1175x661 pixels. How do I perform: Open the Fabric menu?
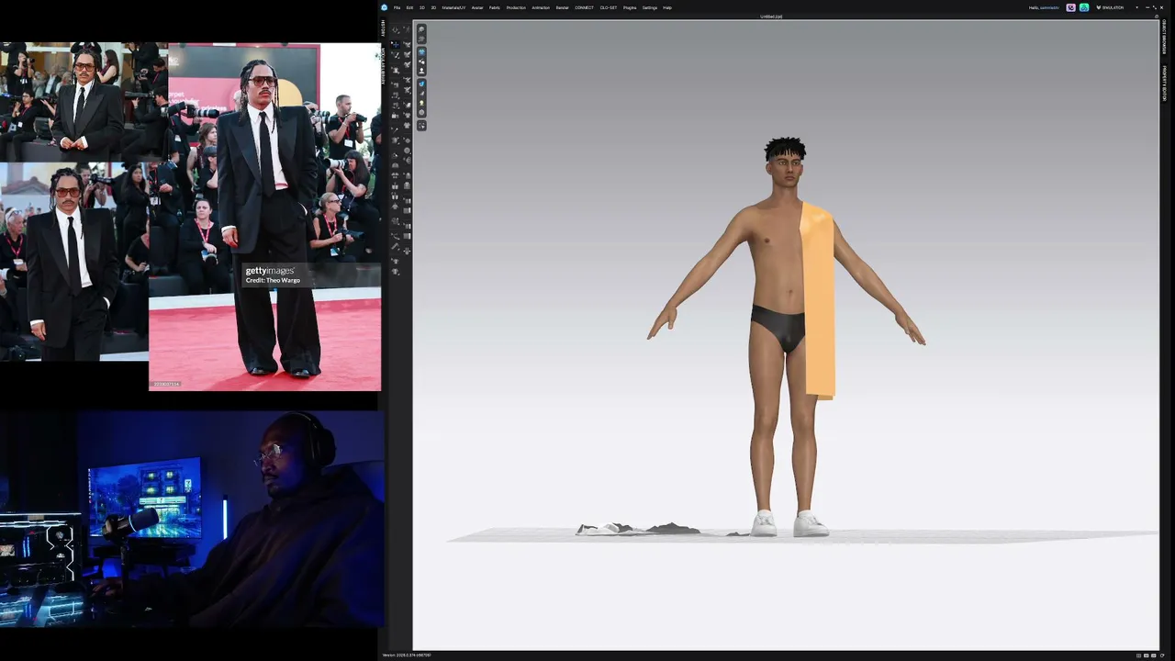[495, 7]
